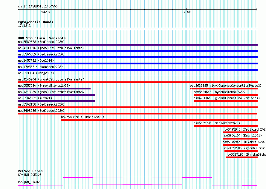This screenshot has height=189, width=266.
Task: Click the red bar under nsv6495945
Action: [240, 132]
